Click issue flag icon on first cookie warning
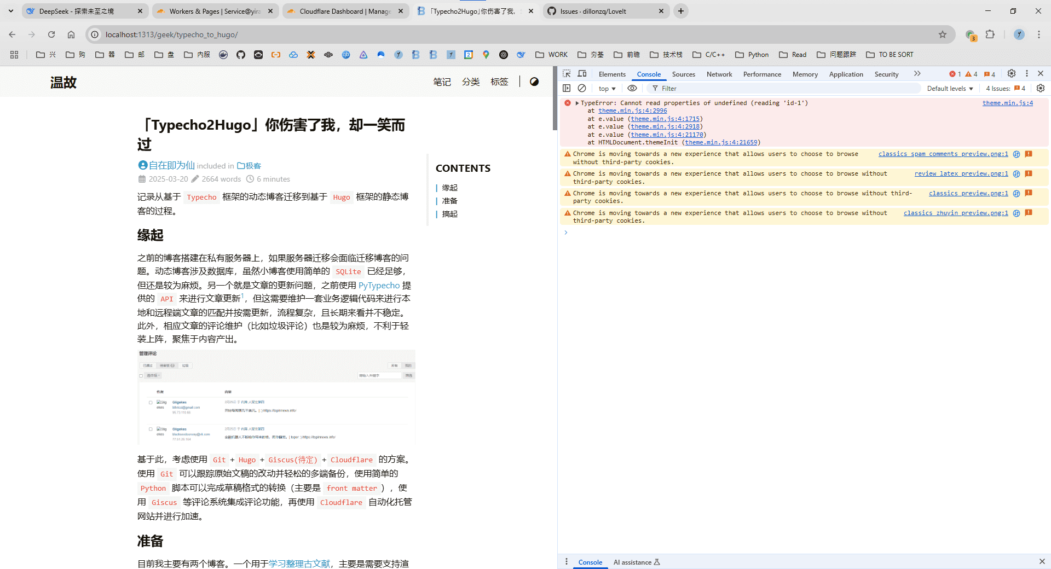This screenshot has width=1051, height=569. (1029, 154)
